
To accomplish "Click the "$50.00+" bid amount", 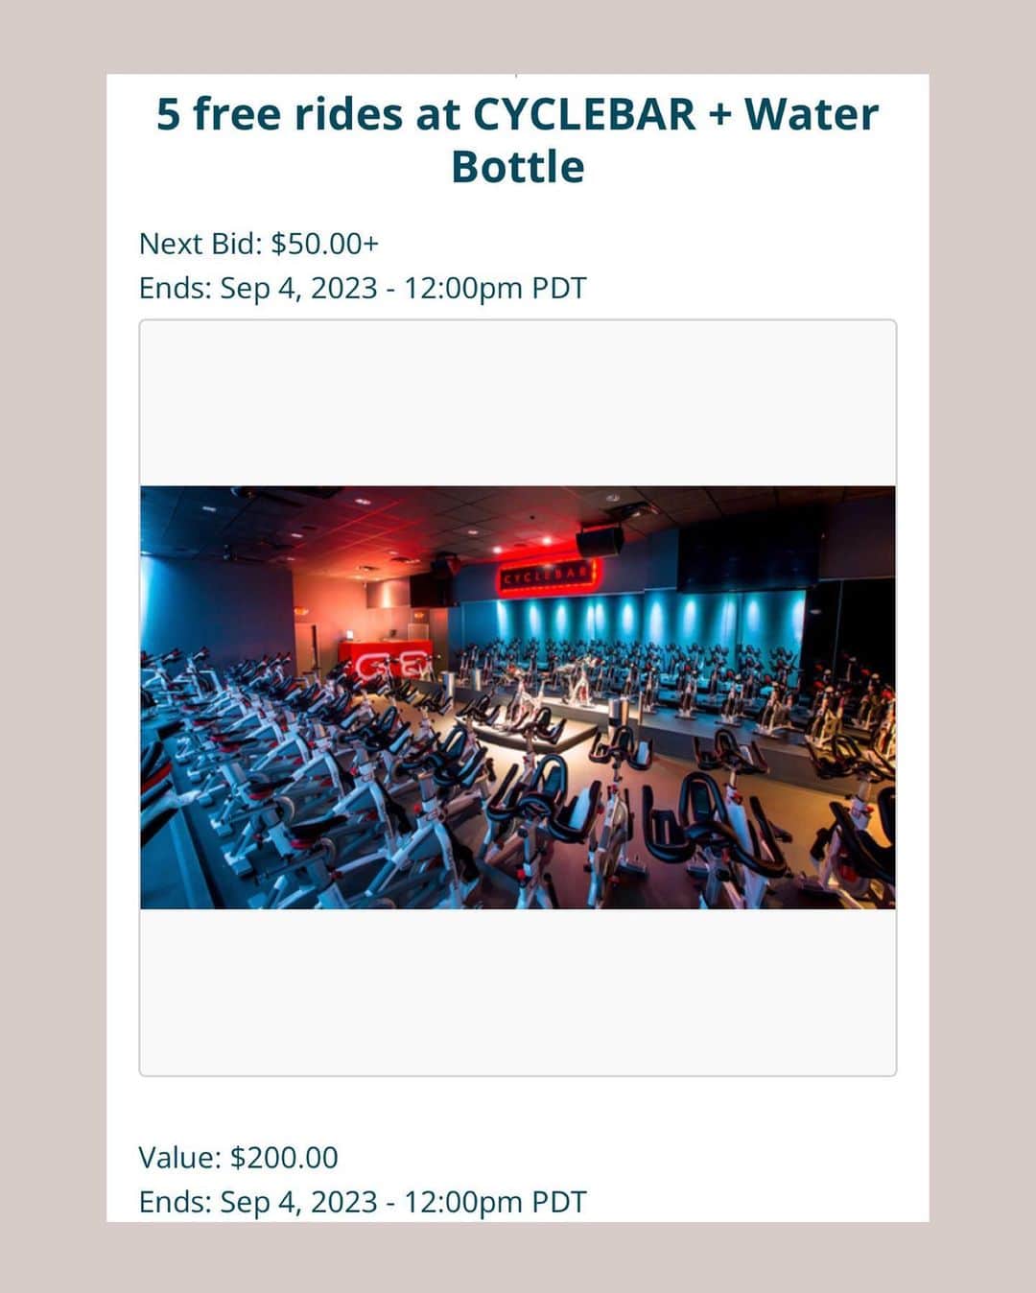I will (x=325, y=244).
